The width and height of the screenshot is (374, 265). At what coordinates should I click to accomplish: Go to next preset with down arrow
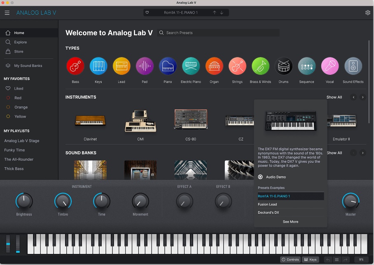pyautogui.click(x=222, y=13)
